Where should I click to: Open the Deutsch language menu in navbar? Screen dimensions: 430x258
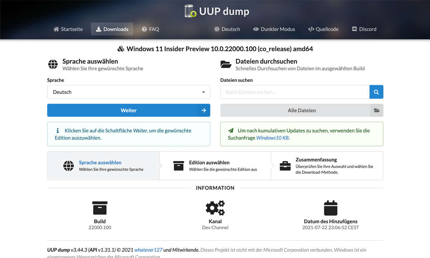click(x=227, y=29)
